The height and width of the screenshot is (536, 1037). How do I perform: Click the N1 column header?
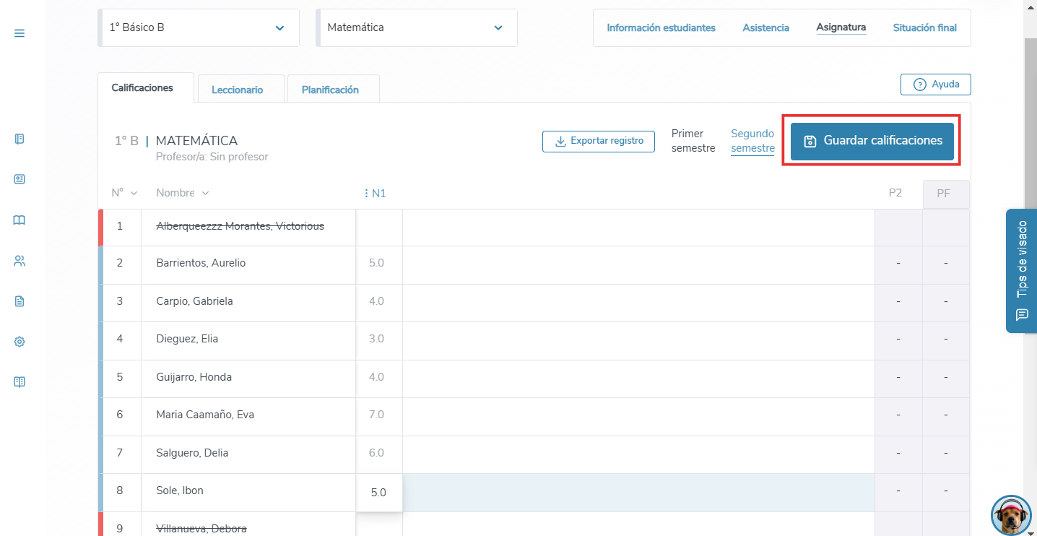[378, 194]
